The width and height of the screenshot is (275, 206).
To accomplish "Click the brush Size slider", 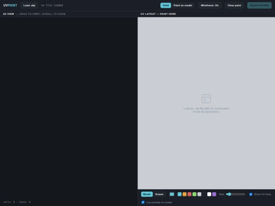I will pyautogui.click(x=236, y=194).
